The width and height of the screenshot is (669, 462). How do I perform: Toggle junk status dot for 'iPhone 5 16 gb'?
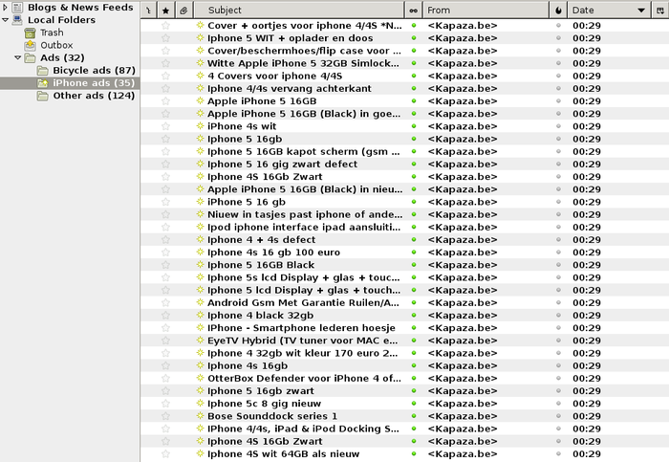pos(558,202)
